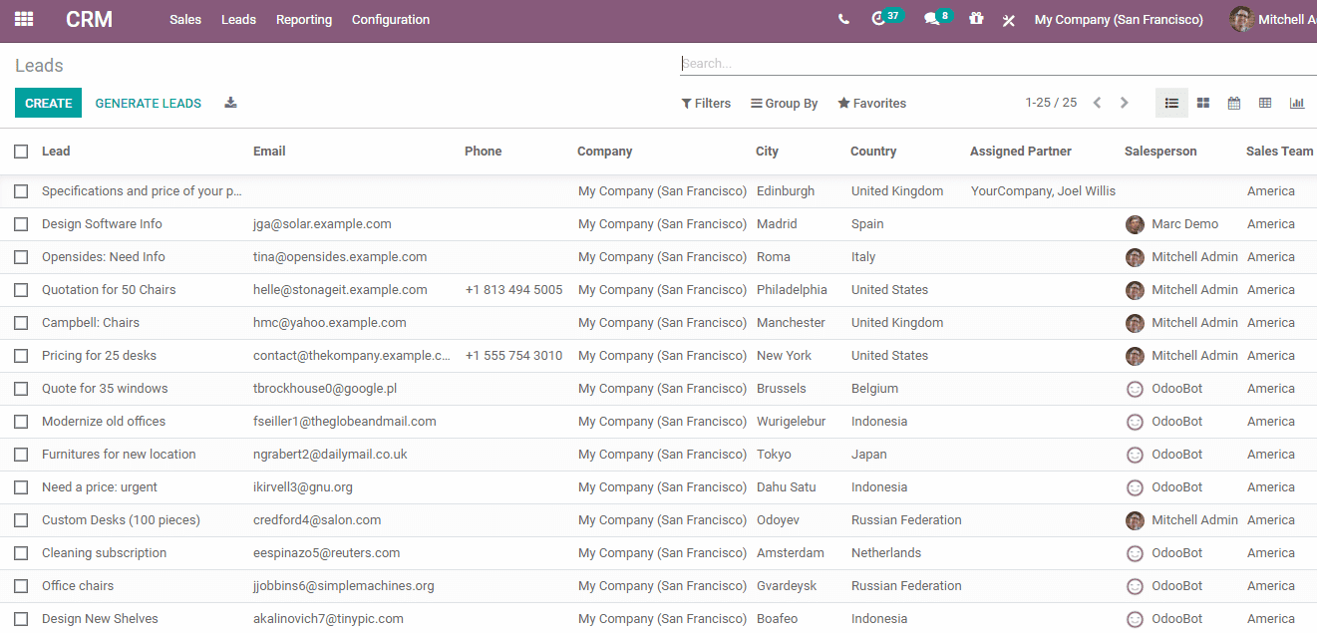1317x633 pixels.
Task: Open the Group By dropdown
Action: 785,103
